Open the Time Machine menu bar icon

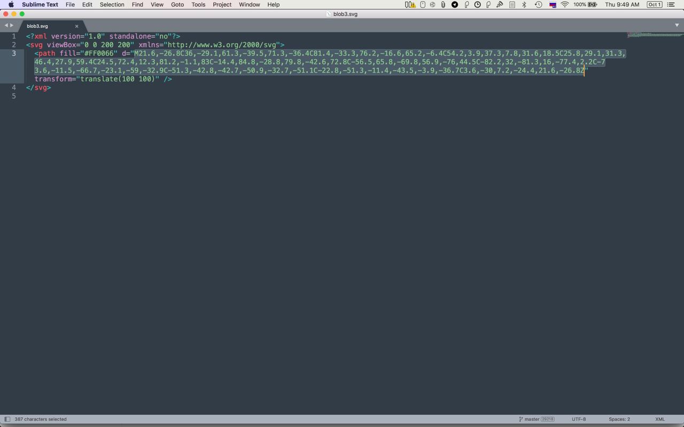click(x=539, y=4)
